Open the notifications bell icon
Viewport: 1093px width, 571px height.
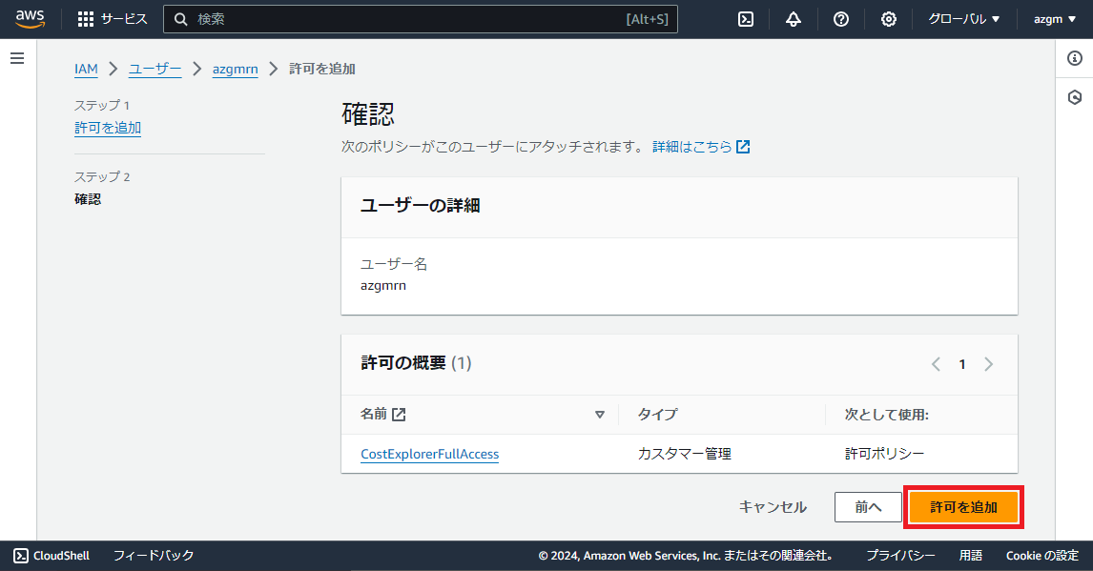point(793,19)
